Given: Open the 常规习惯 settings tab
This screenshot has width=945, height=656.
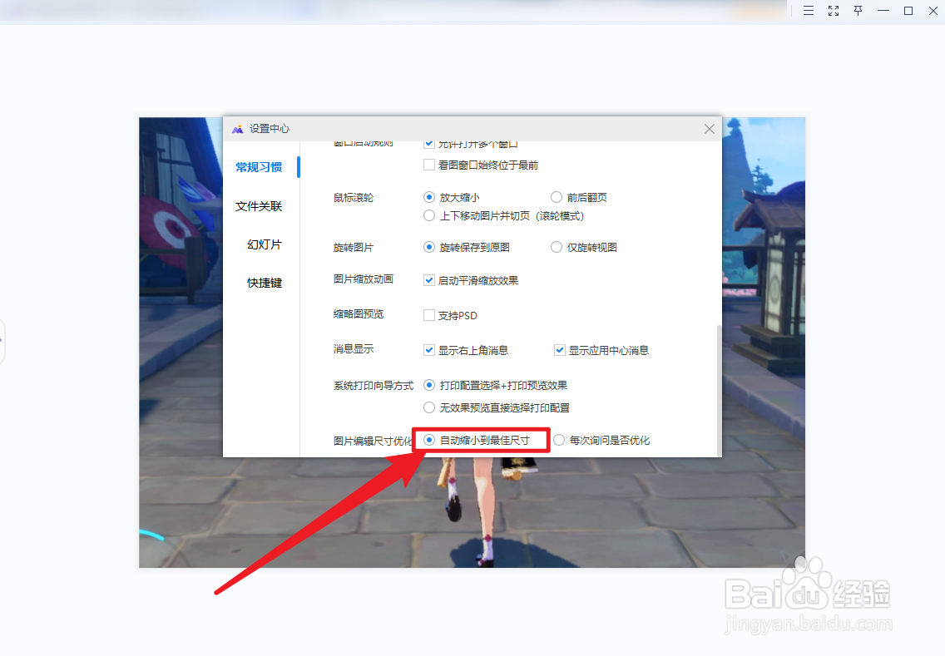Looking at the screenshot, I should (x=259, y=167).
